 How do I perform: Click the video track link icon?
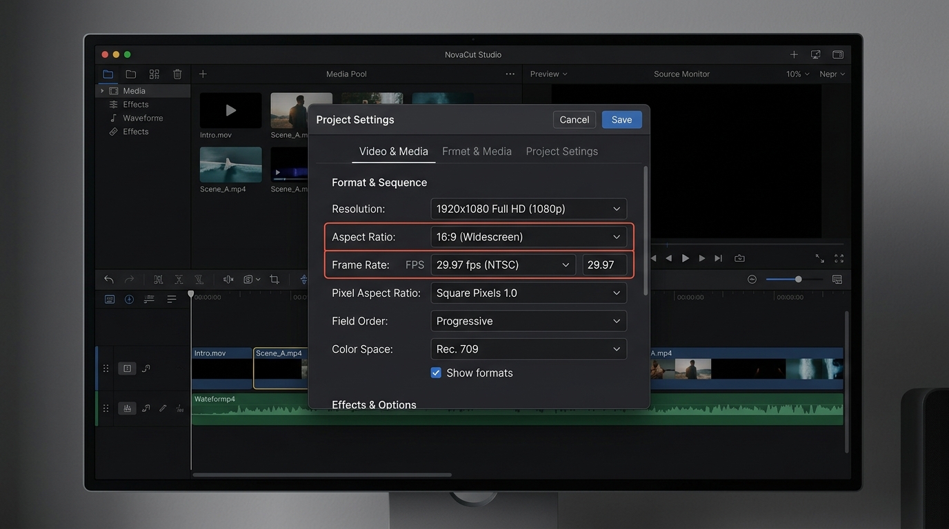tap(146, 369)
